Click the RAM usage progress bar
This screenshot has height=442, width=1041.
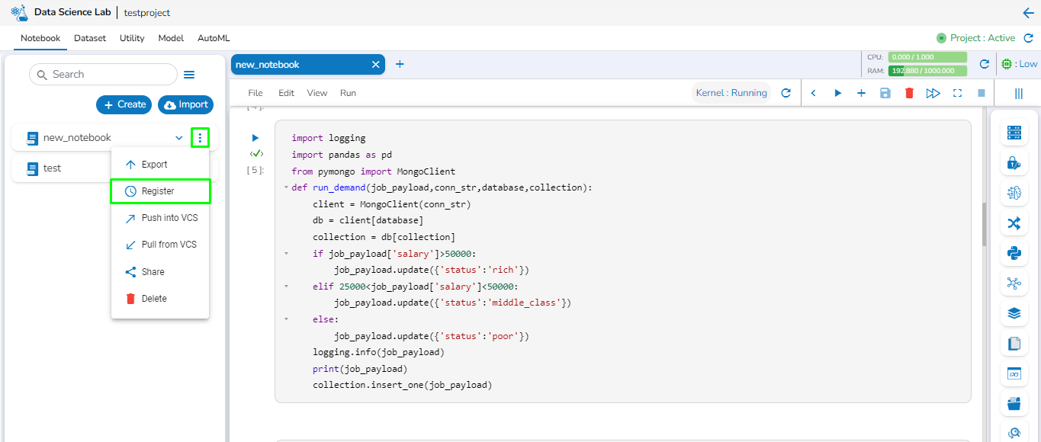click(927, 71)
